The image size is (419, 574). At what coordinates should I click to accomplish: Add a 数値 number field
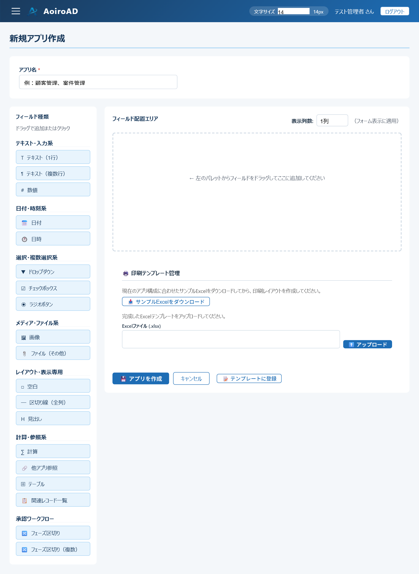pyautogui.click(x=53, y=189)
